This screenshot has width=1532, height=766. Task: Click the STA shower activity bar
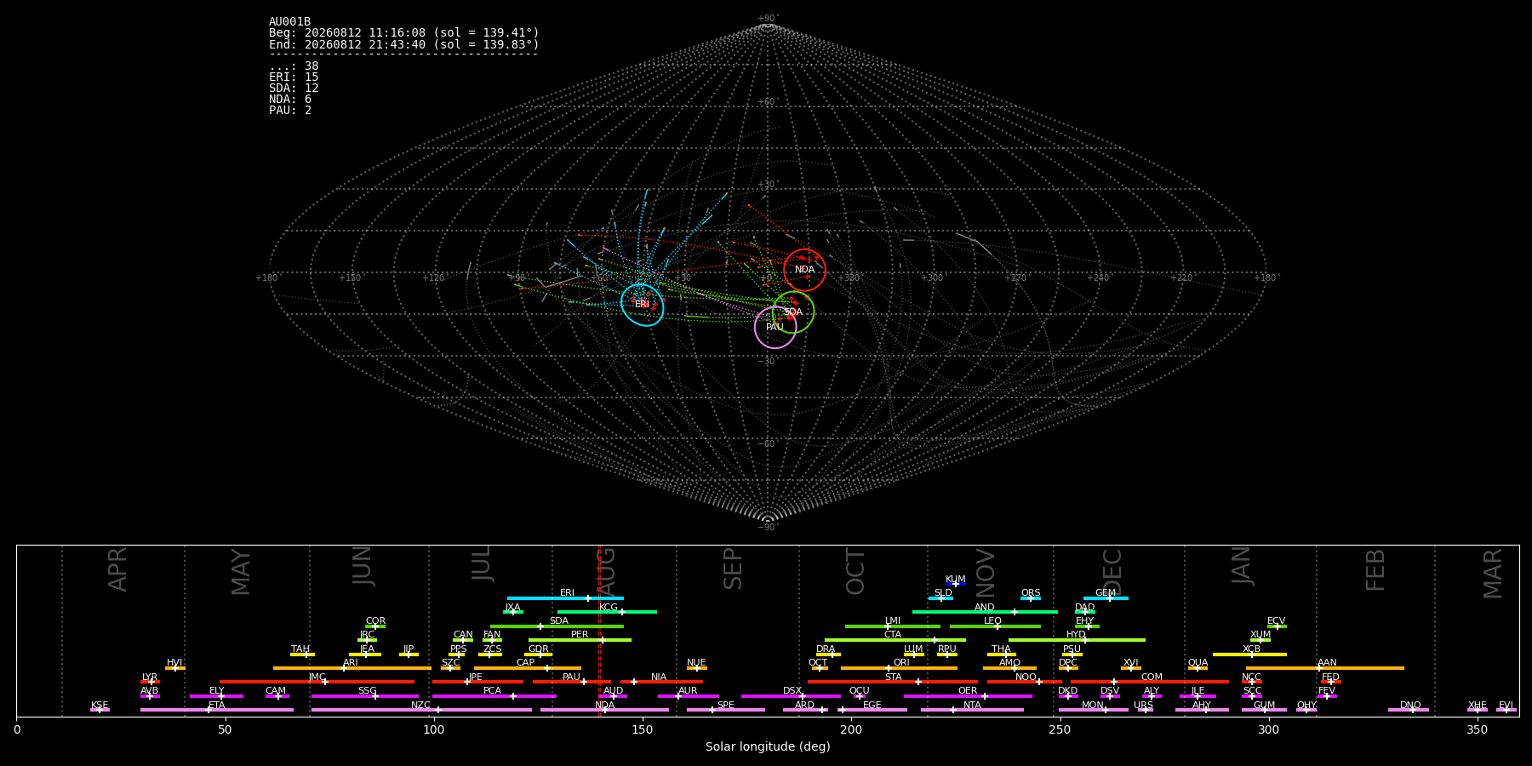[893, 682]
